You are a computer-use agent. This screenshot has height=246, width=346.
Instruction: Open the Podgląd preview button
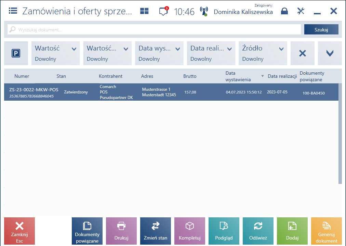pyautogui.click(x=224, y=231)
